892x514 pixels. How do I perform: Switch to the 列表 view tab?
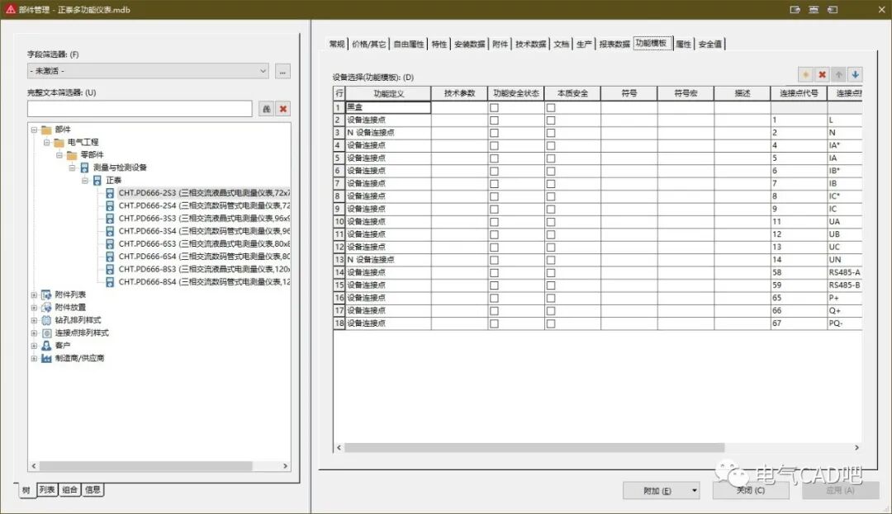pos(47,489)
